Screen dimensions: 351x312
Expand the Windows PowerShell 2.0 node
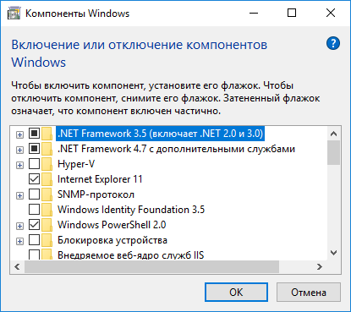[19, 226]
